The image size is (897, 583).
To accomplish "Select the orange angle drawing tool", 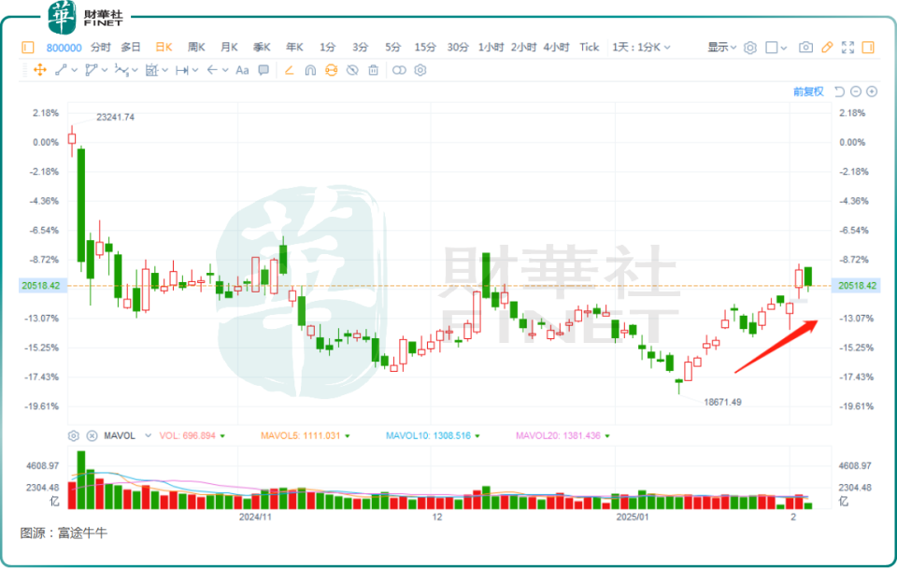I will click(290, 70).
